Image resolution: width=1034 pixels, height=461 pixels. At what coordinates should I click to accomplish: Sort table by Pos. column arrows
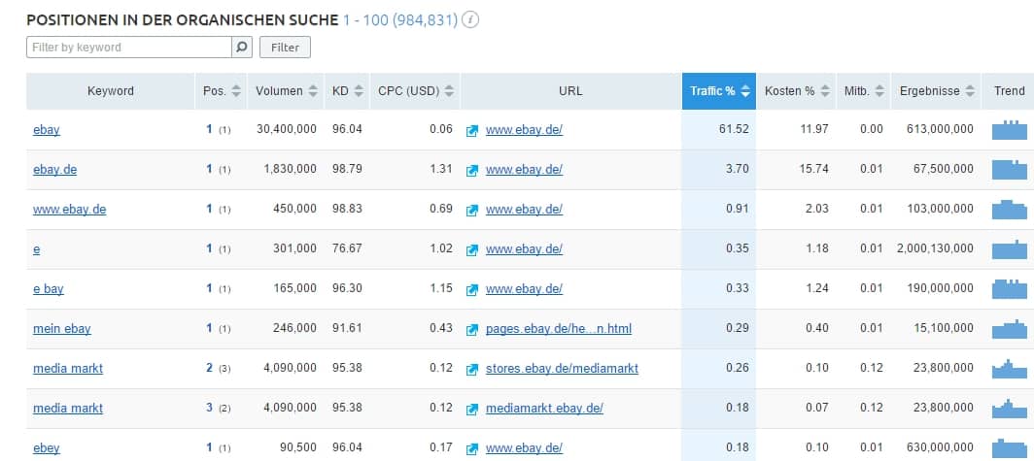[236, 91]
